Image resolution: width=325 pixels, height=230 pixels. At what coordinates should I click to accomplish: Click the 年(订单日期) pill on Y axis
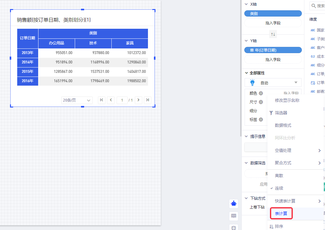pos(273,50)
